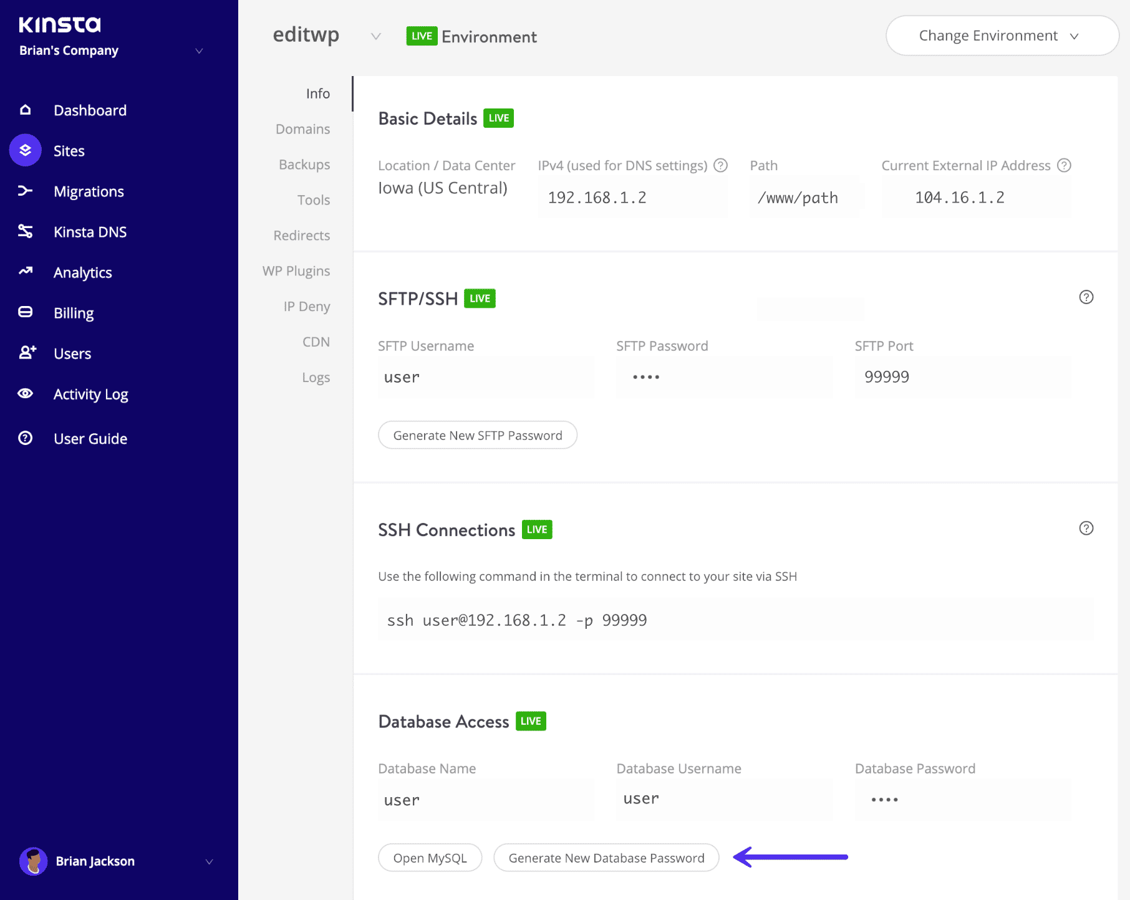This screenshot has width=1130, height=900.
Task: Open the Change Environment dropdown
Action: click(x=1002, y=36)
